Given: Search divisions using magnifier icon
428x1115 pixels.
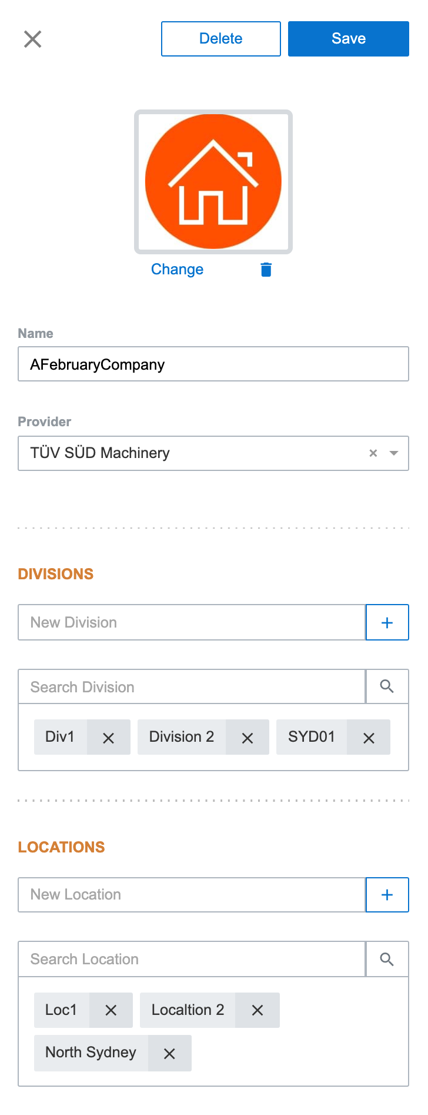Looking at the screenshot, I should (x=387, y=686).
